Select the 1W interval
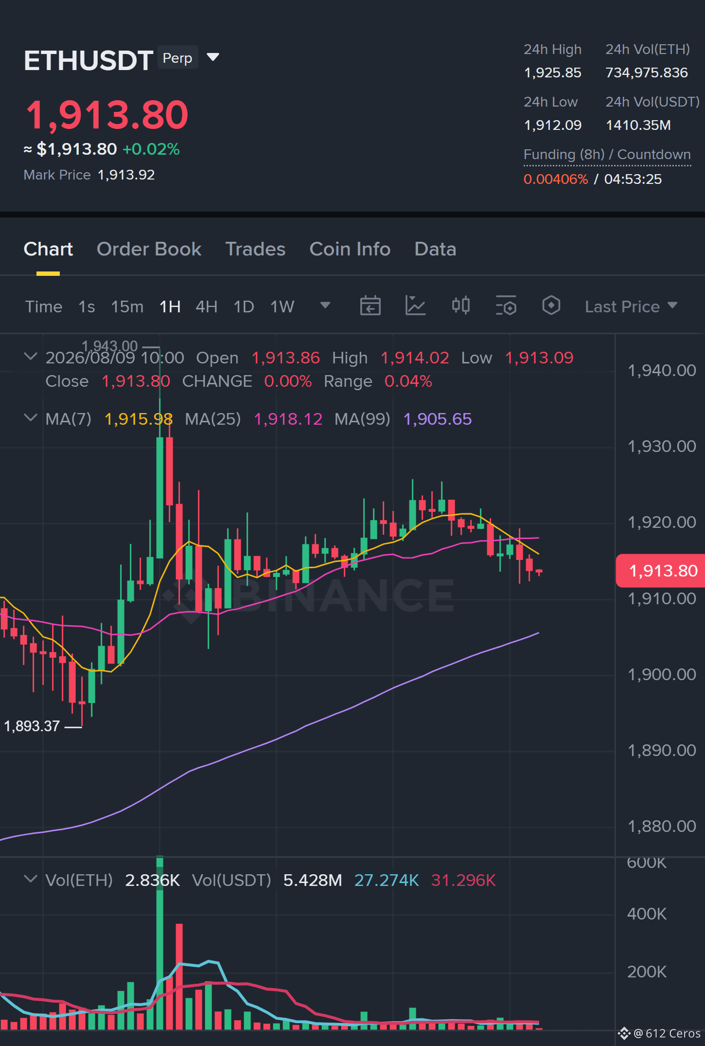Image resolution: width=705 pixels, height=1046 pixels. (x=282, y=307)
